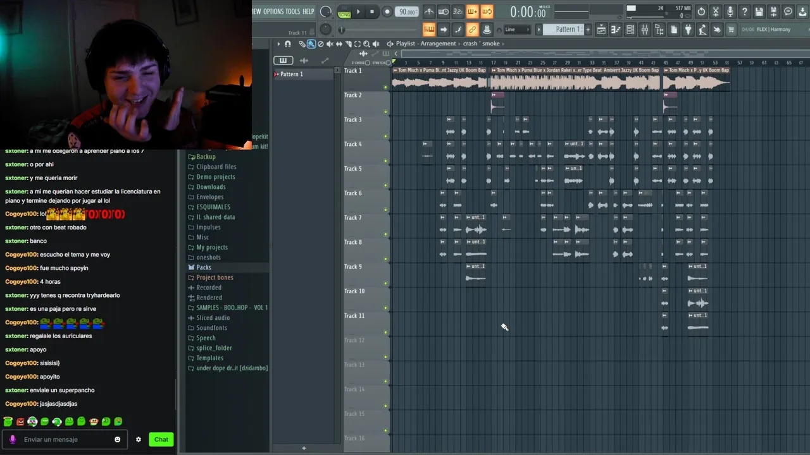Click the emoji picker in chat input
The height and width of the screenshot is (455, 810).
[x=117, y=439]
